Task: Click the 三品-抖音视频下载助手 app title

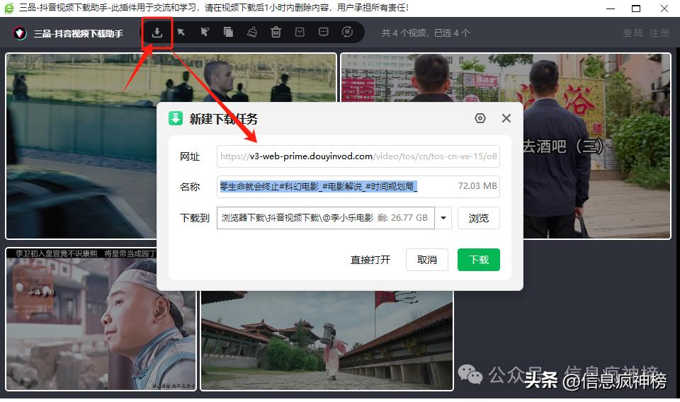Action: pyautogui.click(x=79, y=33)
